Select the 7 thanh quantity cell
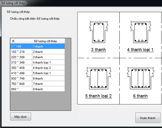This screenshot has width=162, height=128. [x=48, y=84]
